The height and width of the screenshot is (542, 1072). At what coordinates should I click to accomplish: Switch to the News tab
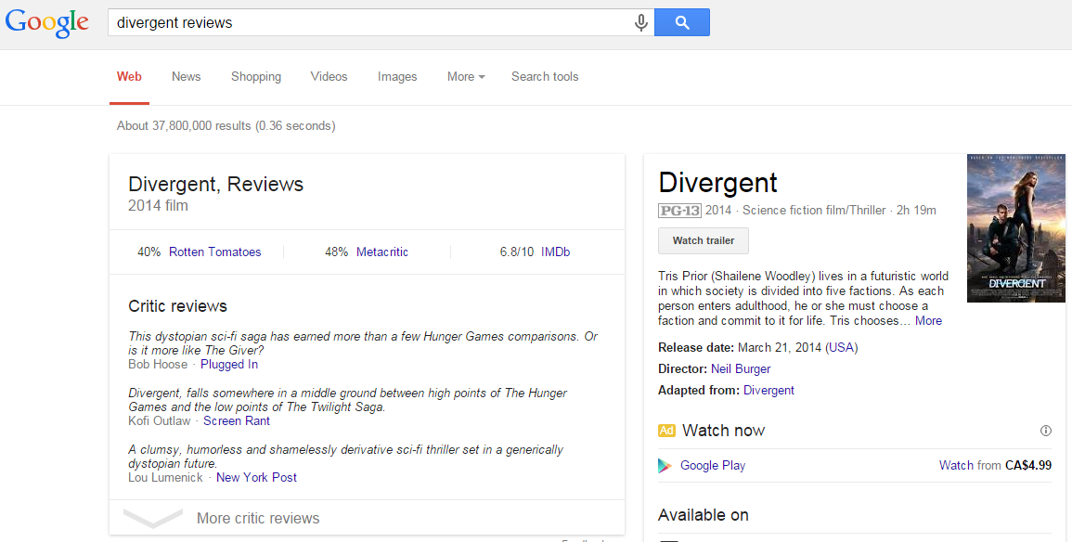pos(186,77)
